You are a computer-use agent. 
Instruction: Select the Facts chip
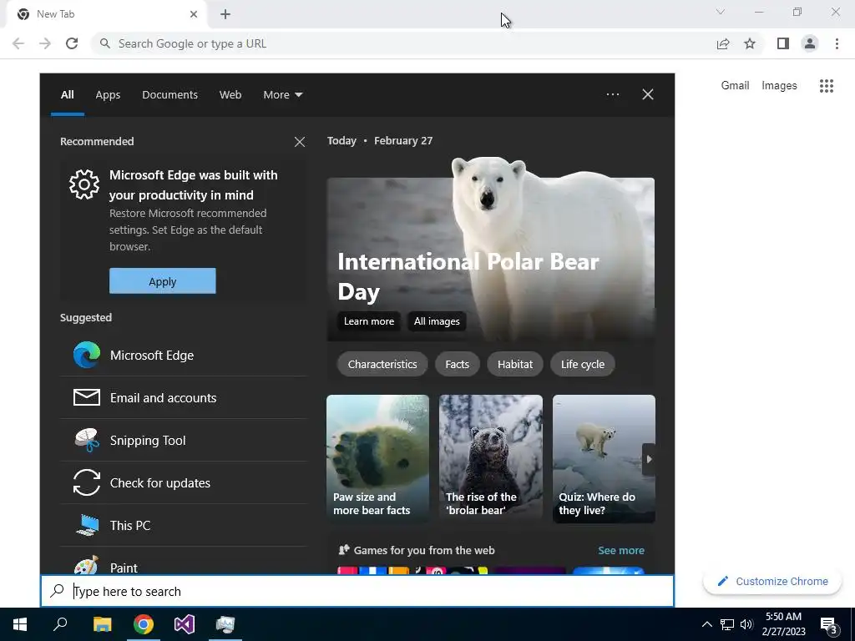pyautogui.click(x=457, y=364)
